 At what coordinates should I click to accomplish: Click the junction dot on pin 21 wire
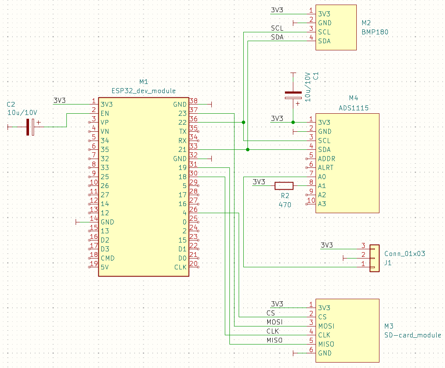coord(248,149)
